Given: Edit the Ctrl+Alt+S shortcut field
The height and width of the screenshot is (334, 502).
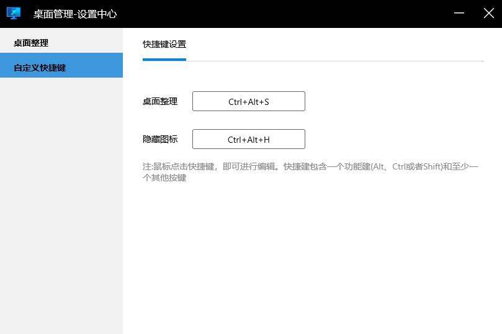Looking at the screenshot, I should point(249,101).
